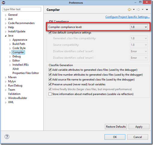
Task: Select Run/Debug preferences page
Action: pos(15,85)
